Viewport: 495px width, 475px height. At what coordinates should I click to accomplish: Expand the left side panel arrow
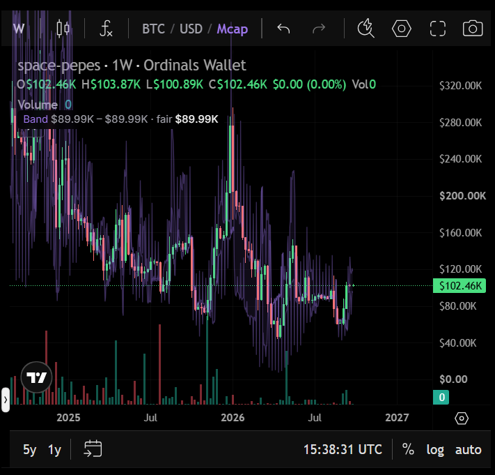pos(6,400)
